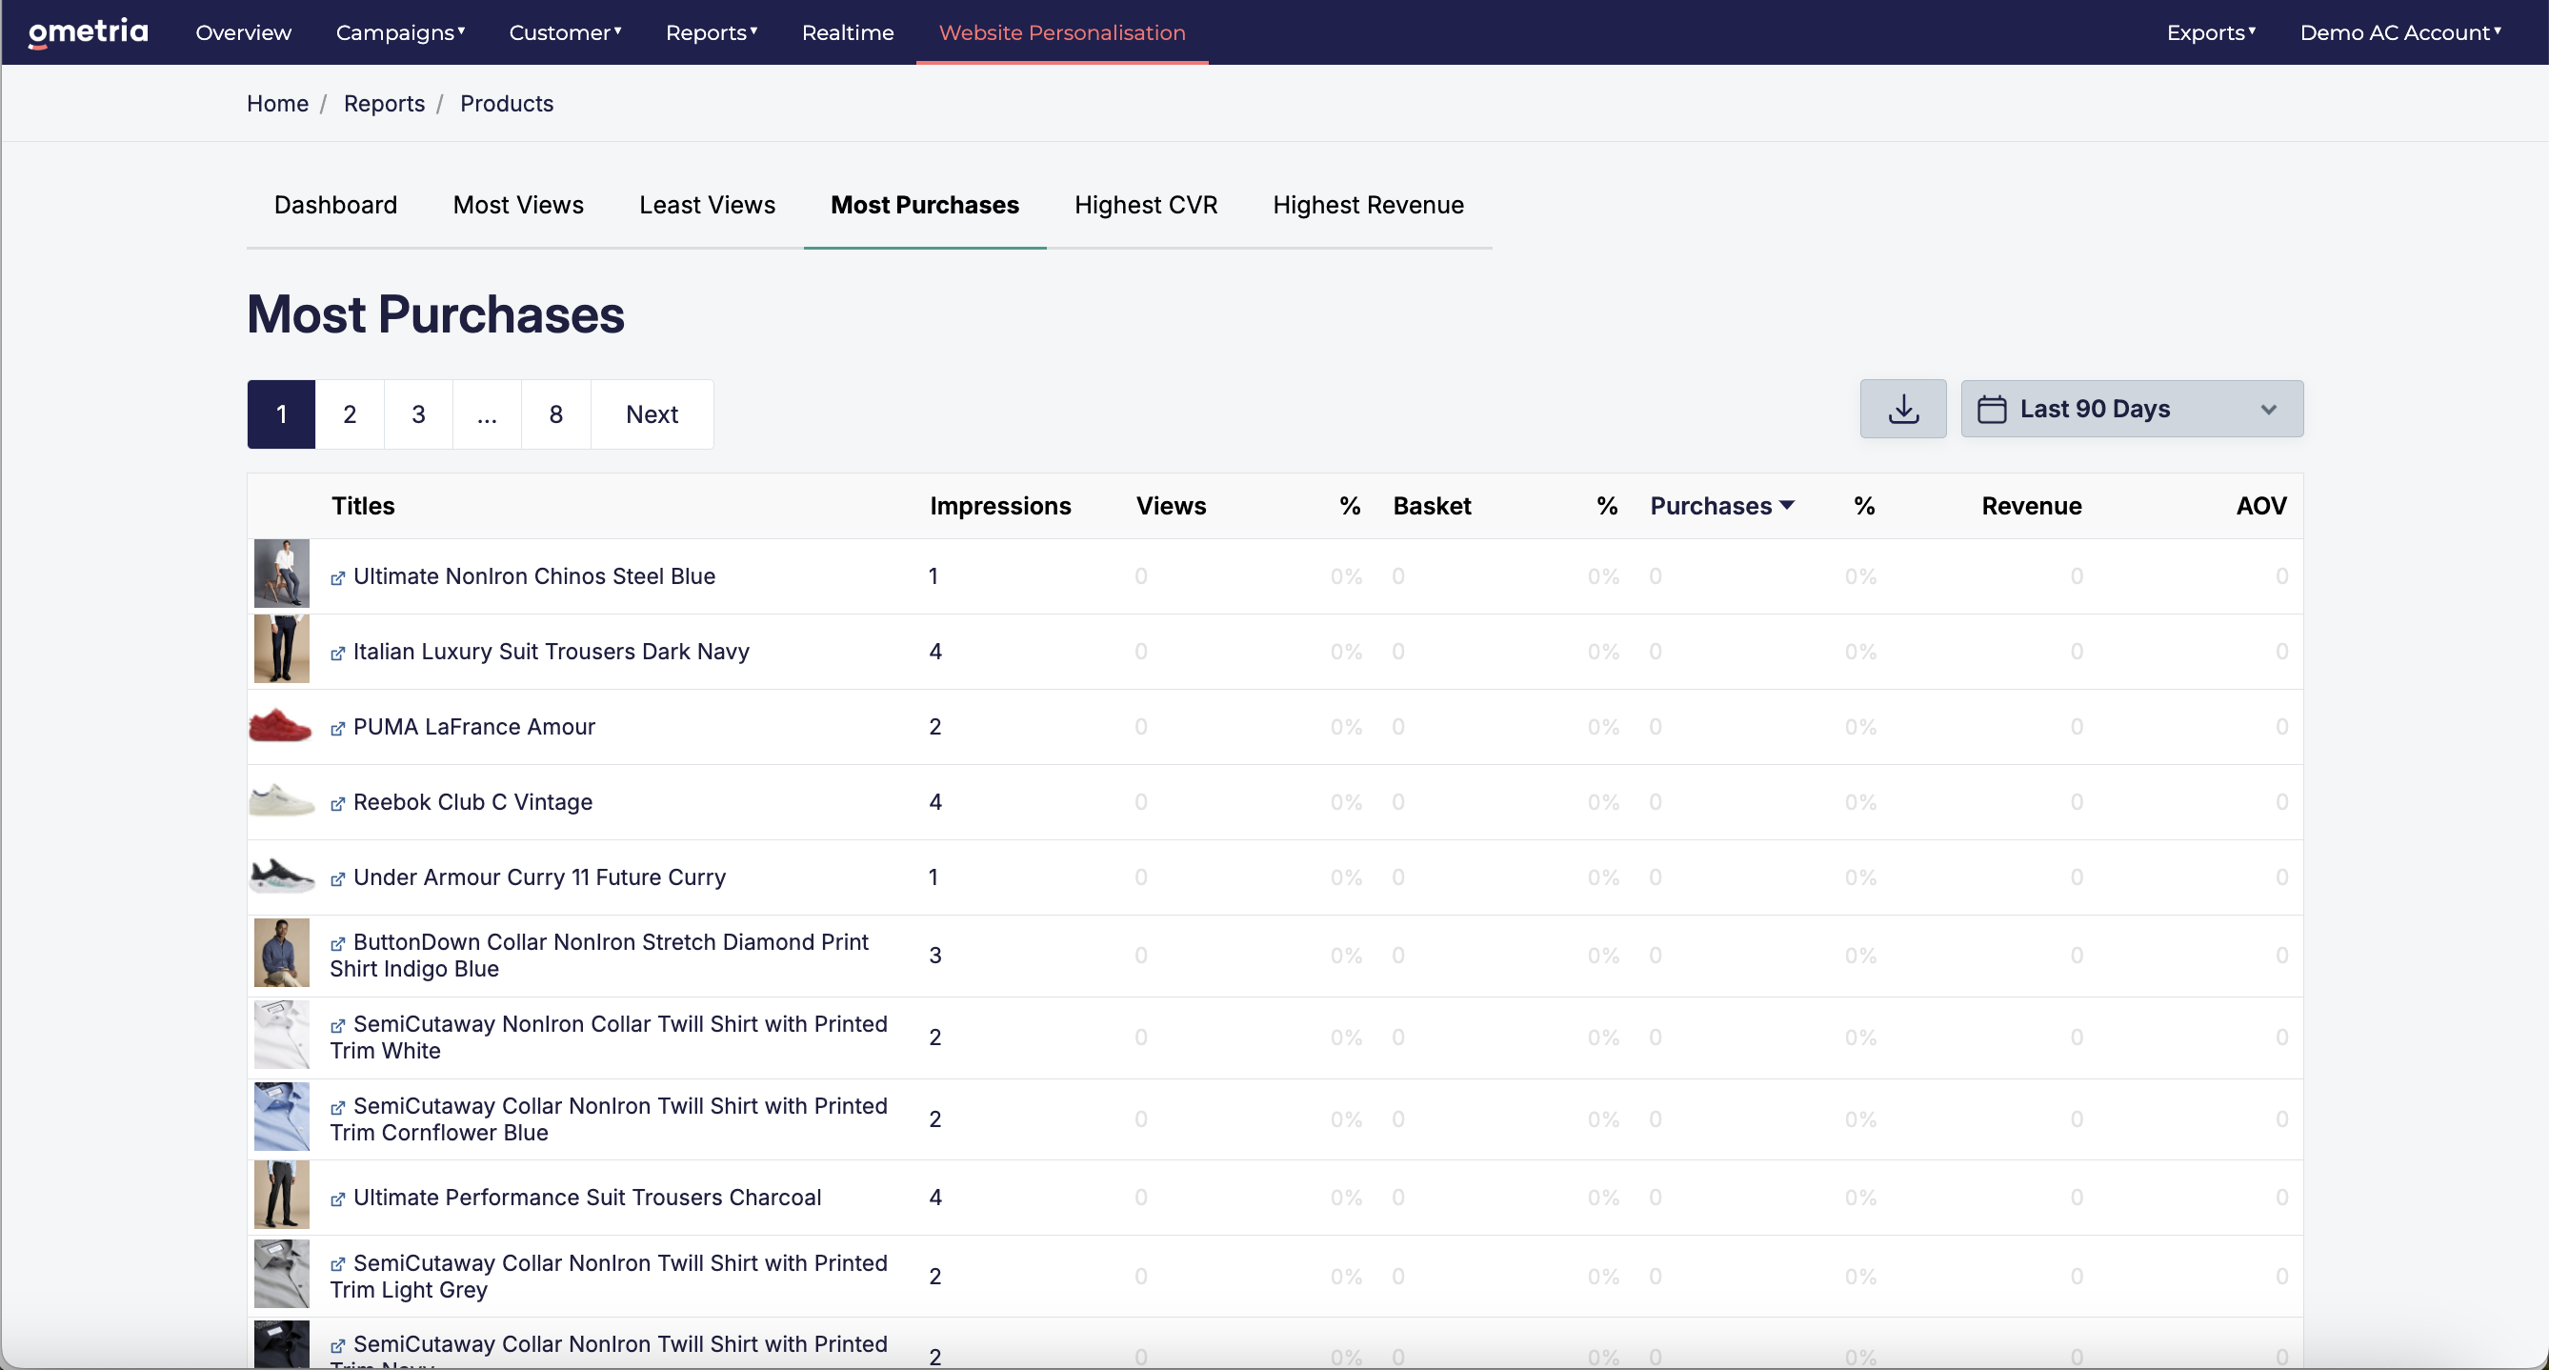The width and height of the screenshot is (2549, 1370).
Task: Sort by the Basket column header
Action: (1432, 506)
